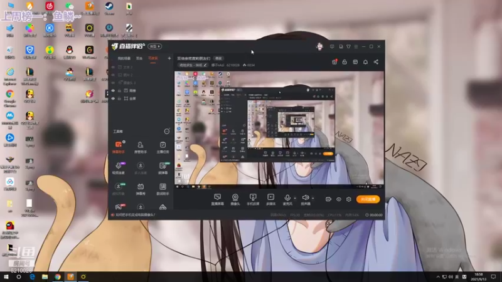Click the orange stop live stream button
The width and height of the screenshot is (502, 282).
(x=368, y=199)
